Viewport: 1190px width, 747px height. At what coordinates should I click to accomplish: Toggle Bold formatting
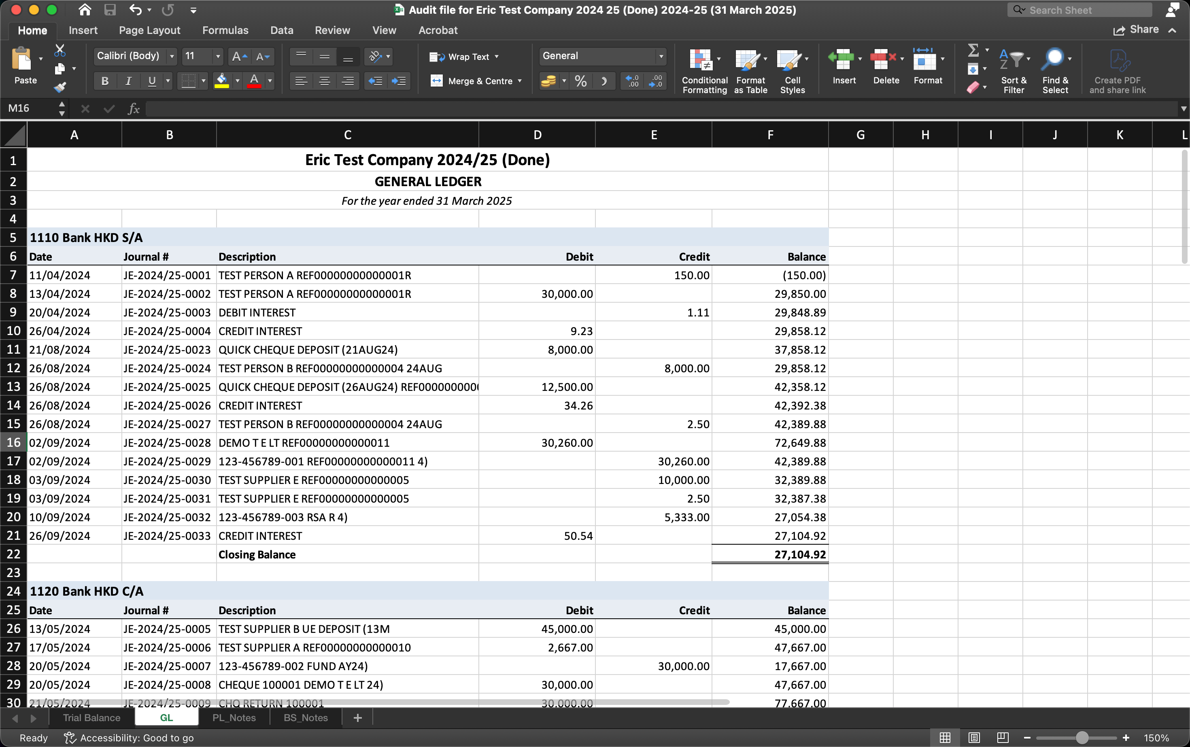105,81
